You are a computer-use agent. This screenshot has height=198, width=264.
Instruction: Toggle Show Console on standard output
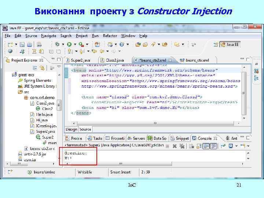tap(206, 146)
